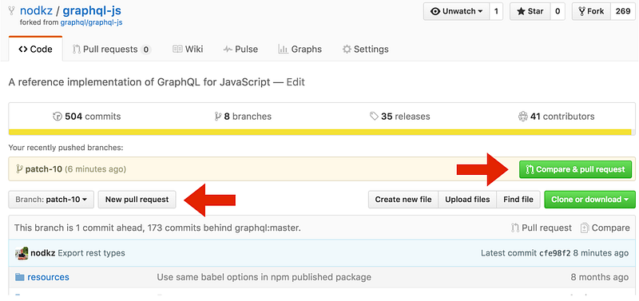
Task: Click the compare file icon in the branch info bar
Action: 585,228
